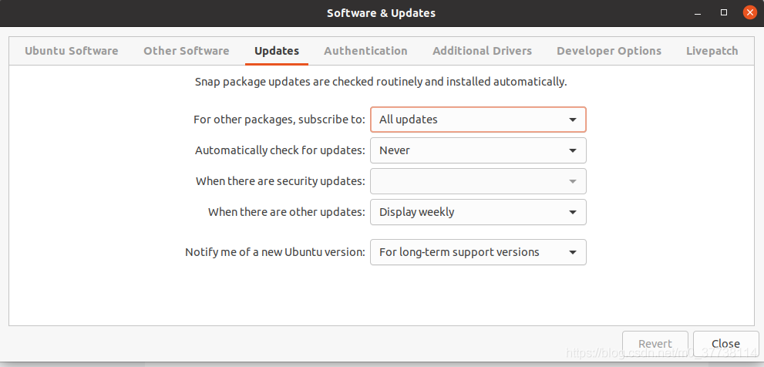
Task: Click the disabled security updates dropdown
Action: click(x=478, y=181)
